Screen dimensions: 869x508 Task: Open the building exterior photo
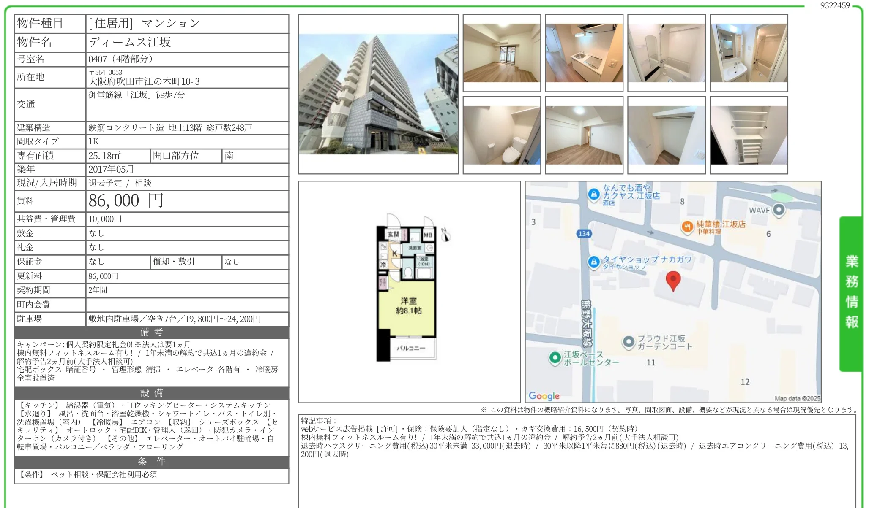[378, 94]
